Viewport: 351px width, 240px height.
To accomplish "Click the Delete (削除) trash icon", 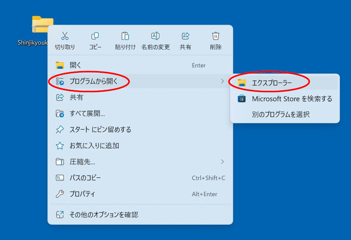I will point(215,36).
